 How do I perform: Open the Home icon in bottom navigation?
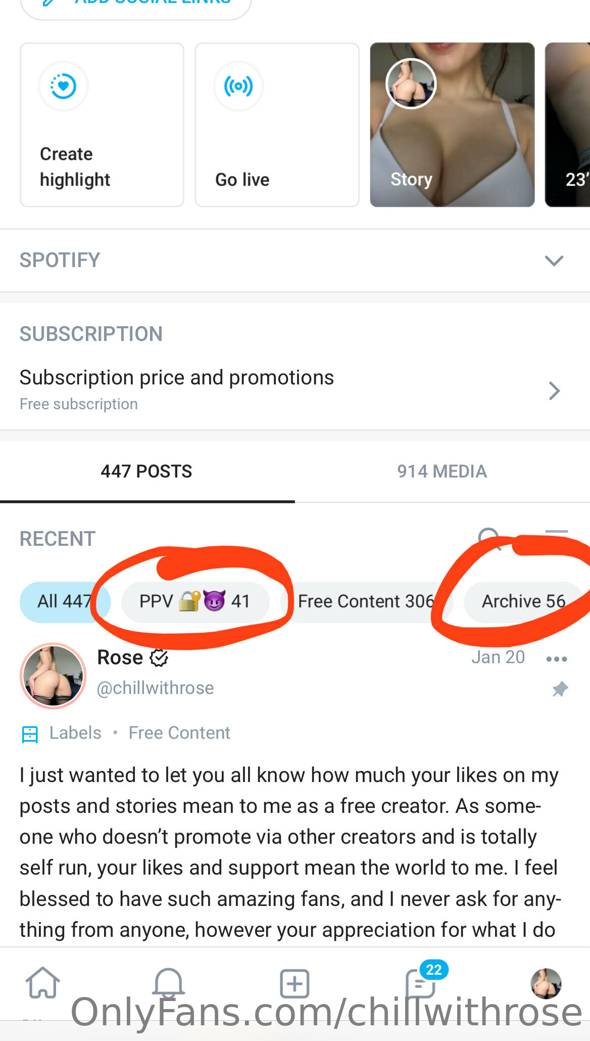(x=43, y=983)
